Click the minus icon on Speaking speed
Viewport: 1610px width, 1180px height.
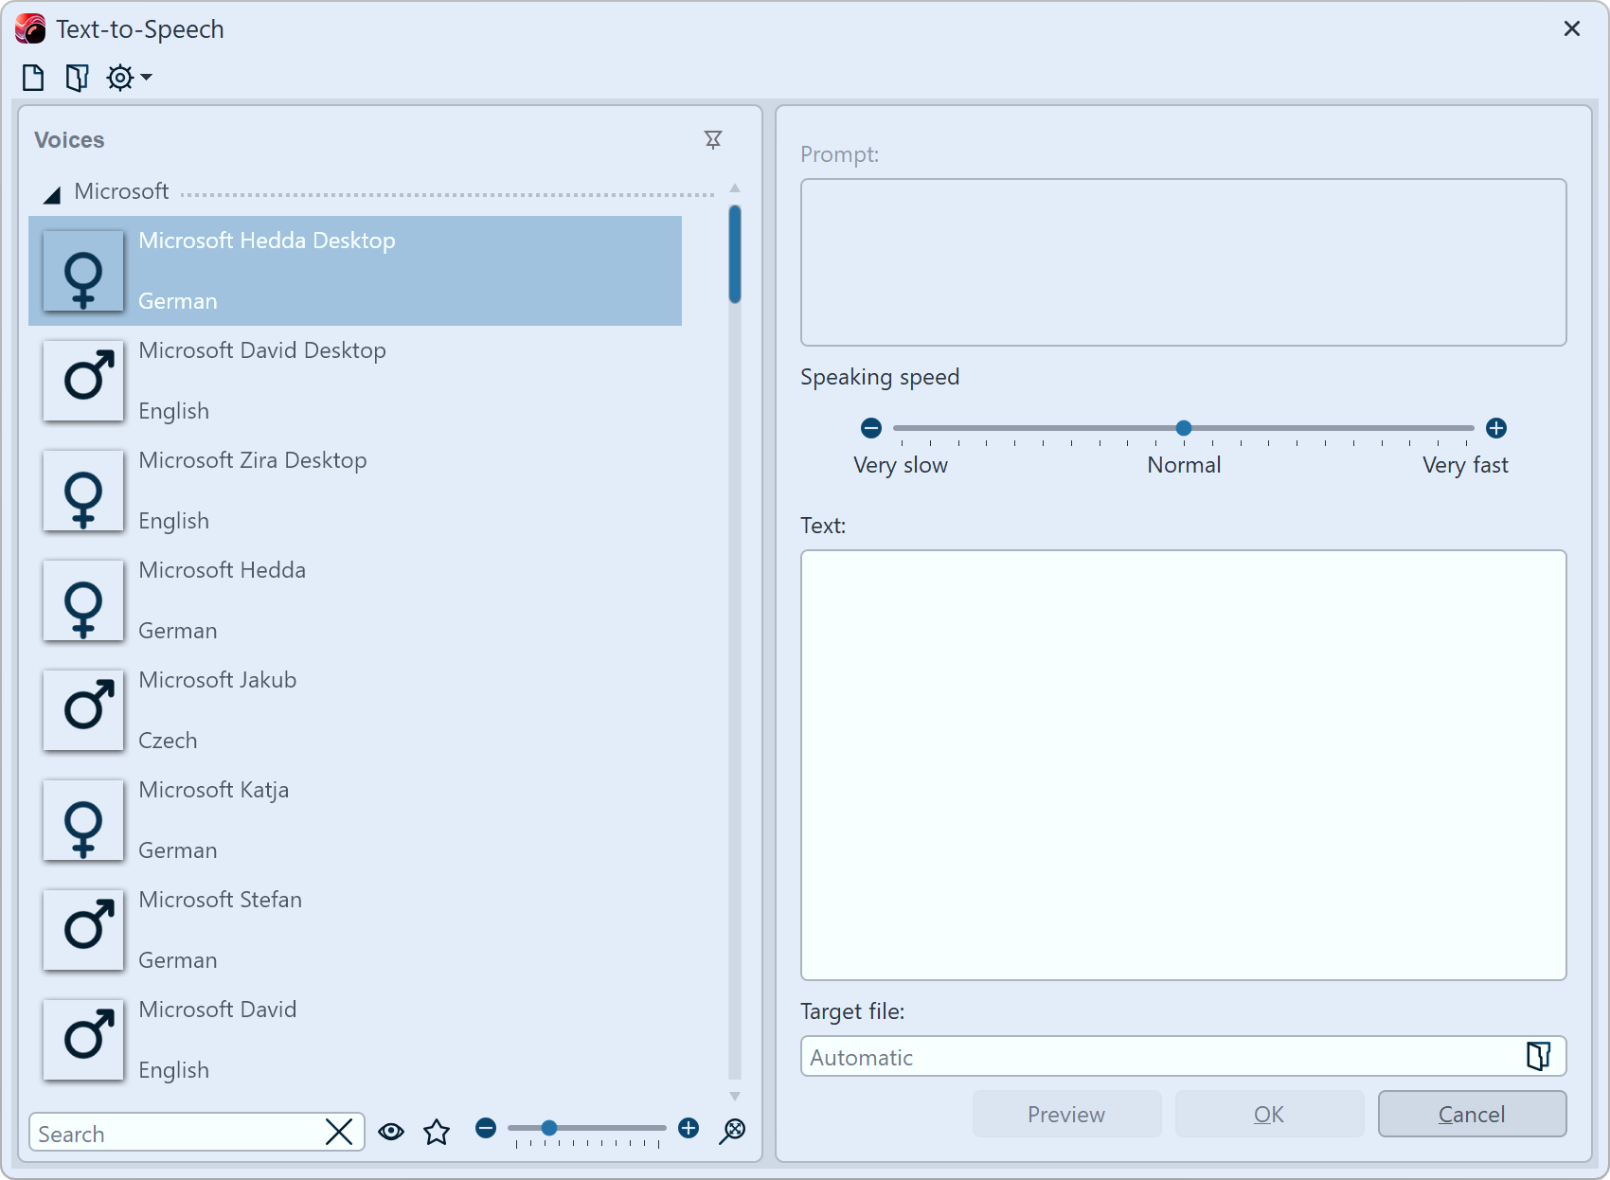(869, 428)
